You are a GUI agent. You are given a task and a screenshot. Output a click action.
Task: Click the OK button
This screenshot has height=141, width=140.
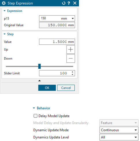(47, 88)
